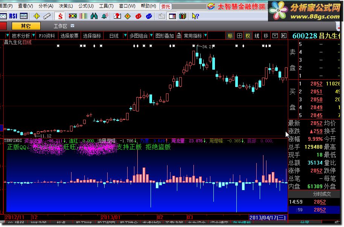Click the 34.21 high price label

point(207,47)
